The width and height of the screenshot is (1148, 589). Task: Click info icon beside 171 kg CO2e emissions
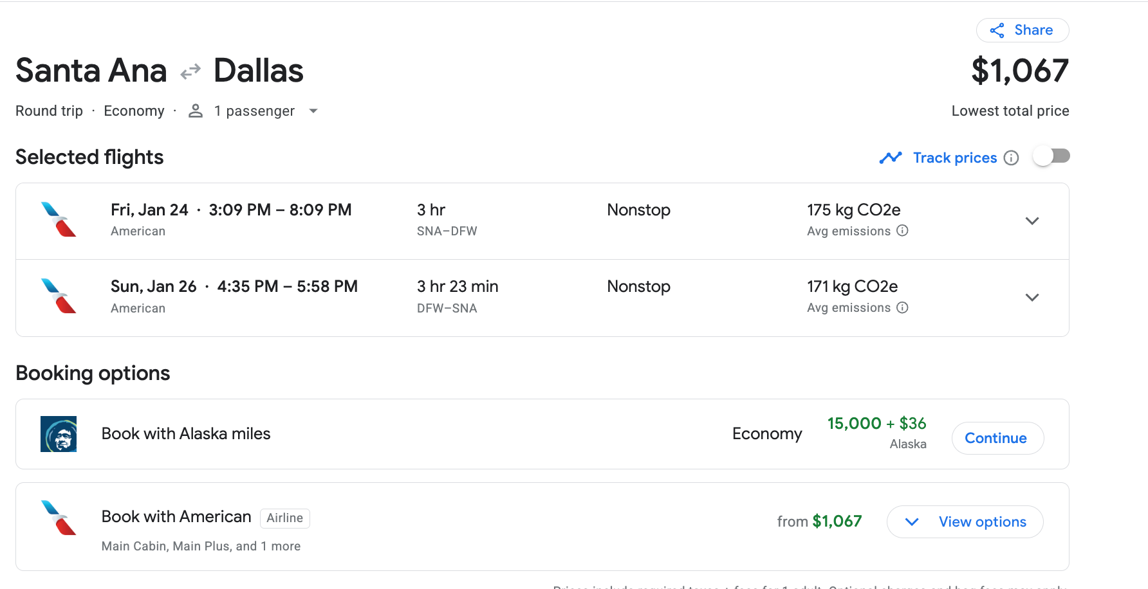pos(902,308)
